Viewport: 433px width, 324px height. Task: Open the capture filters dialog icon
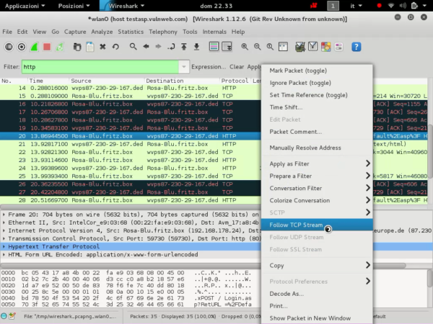coord(300,47)
